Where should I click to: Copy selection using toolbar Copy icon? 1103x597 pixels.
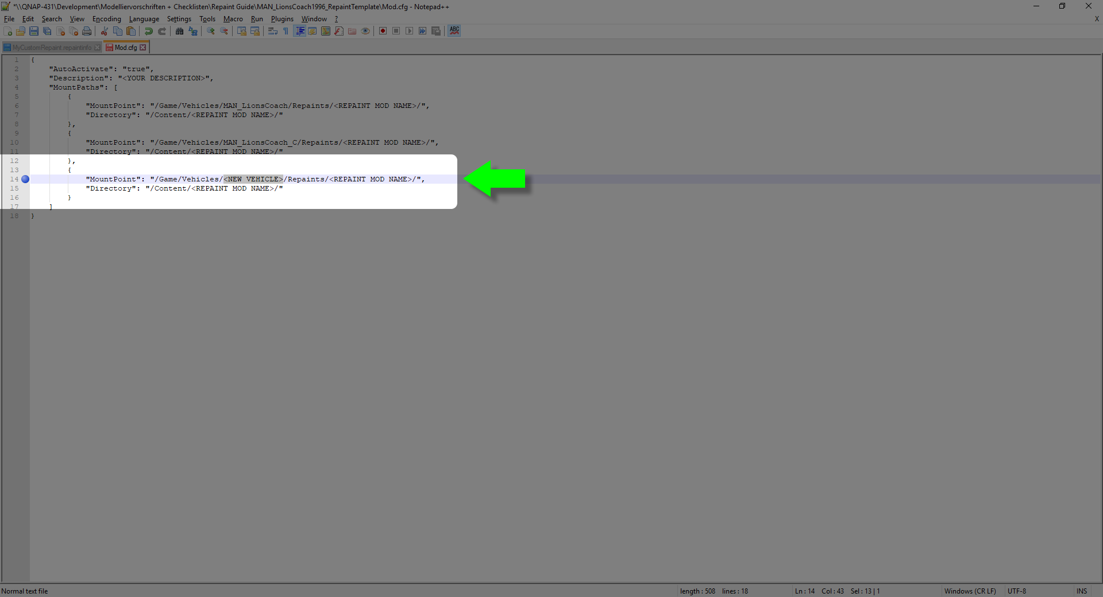pos(118,31)
